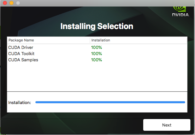Click the NVIDIA wordmark text
195x135 pixels.
pos(181,15)
